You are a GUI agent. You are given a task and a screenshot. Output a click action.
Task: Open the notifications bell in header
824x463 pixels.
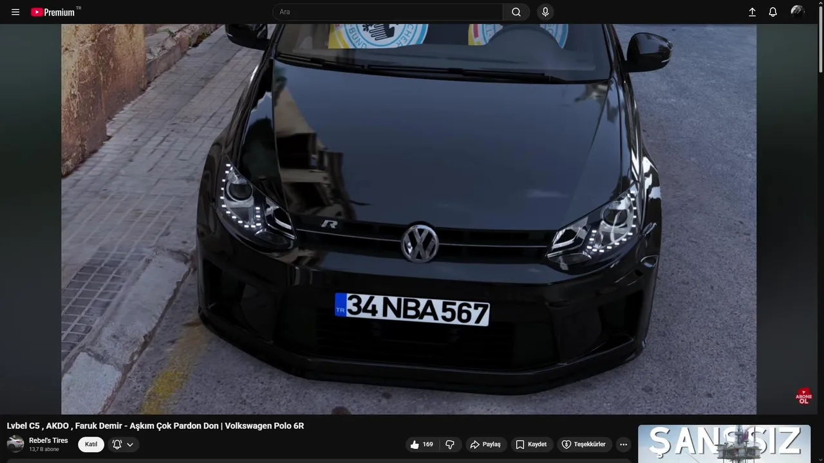[772, 12]
